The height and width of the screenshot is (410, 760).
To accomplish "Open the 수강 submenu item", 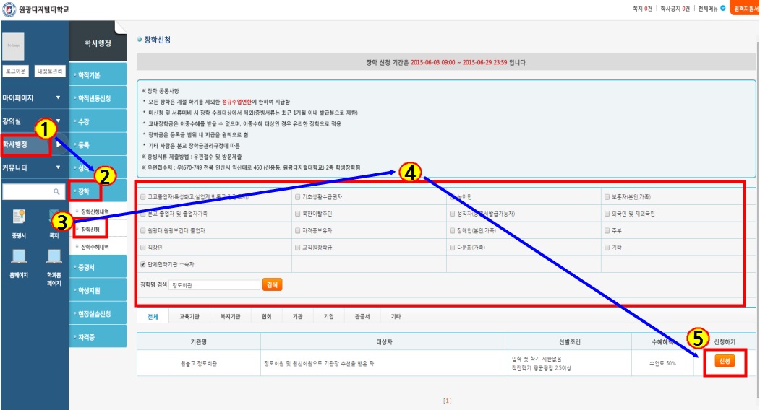I will [98, 121].
